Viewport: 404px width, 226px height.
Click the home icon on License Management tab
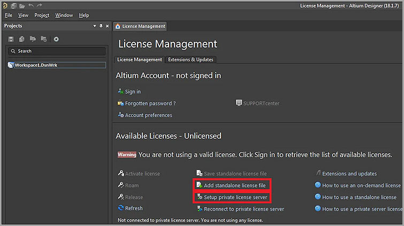click(118, 26)
